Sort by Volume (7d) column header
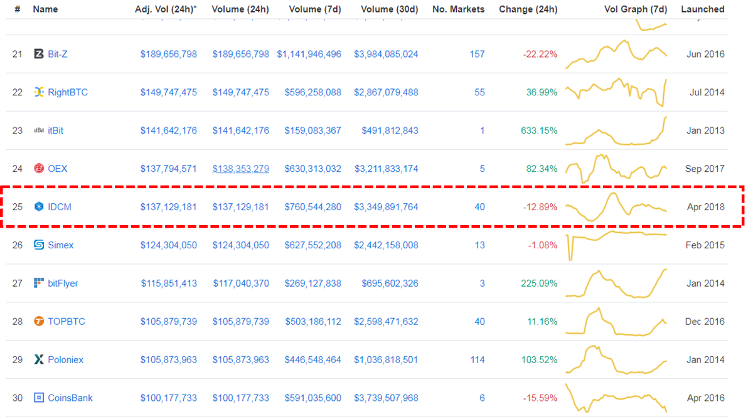Viewport: 753px width, 419px height. (315, 9)
